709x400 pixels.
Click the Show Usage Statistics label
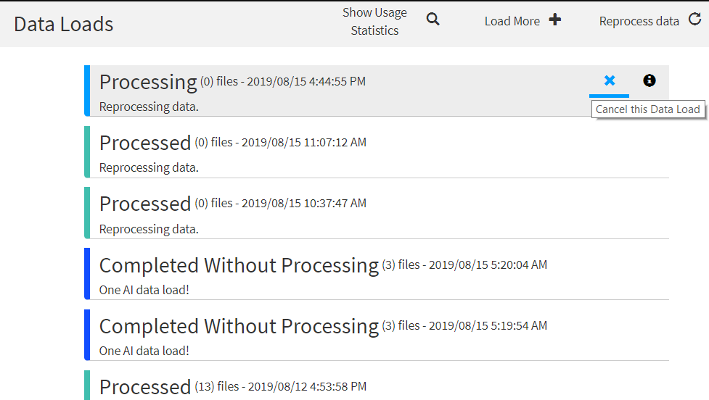click(374, 21)
